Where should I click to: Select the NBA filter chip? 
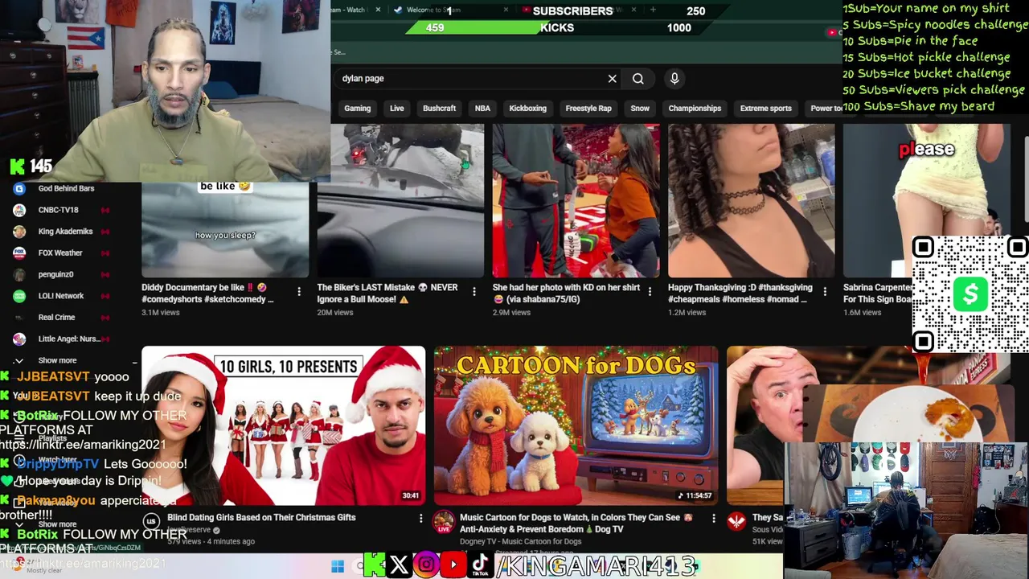[482, 108]
